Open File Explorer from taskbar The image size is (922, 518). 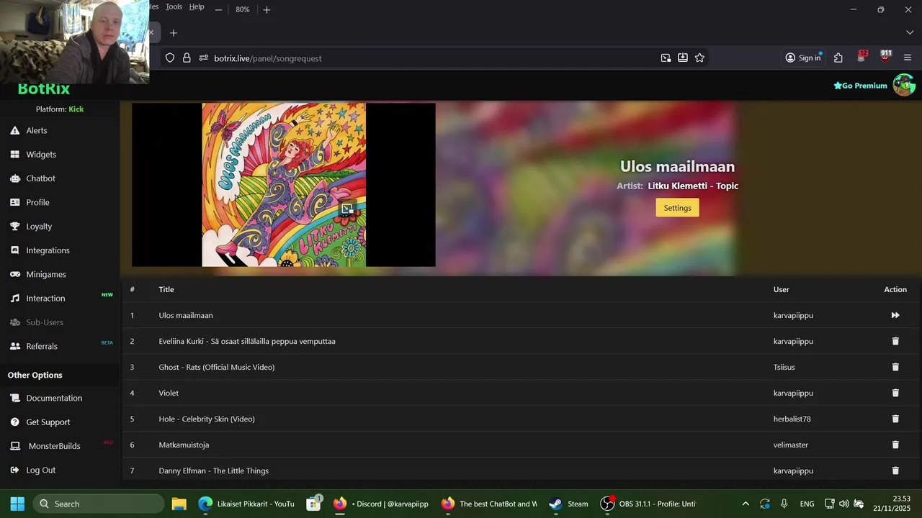click(179, 504)
